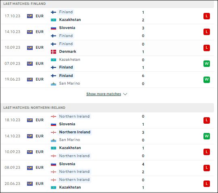Click the green W badge for Northern Ireland vs San Marino

[207, 136]
